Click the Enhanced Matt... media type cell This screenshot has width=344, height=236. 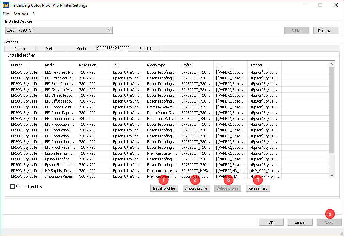161,119
